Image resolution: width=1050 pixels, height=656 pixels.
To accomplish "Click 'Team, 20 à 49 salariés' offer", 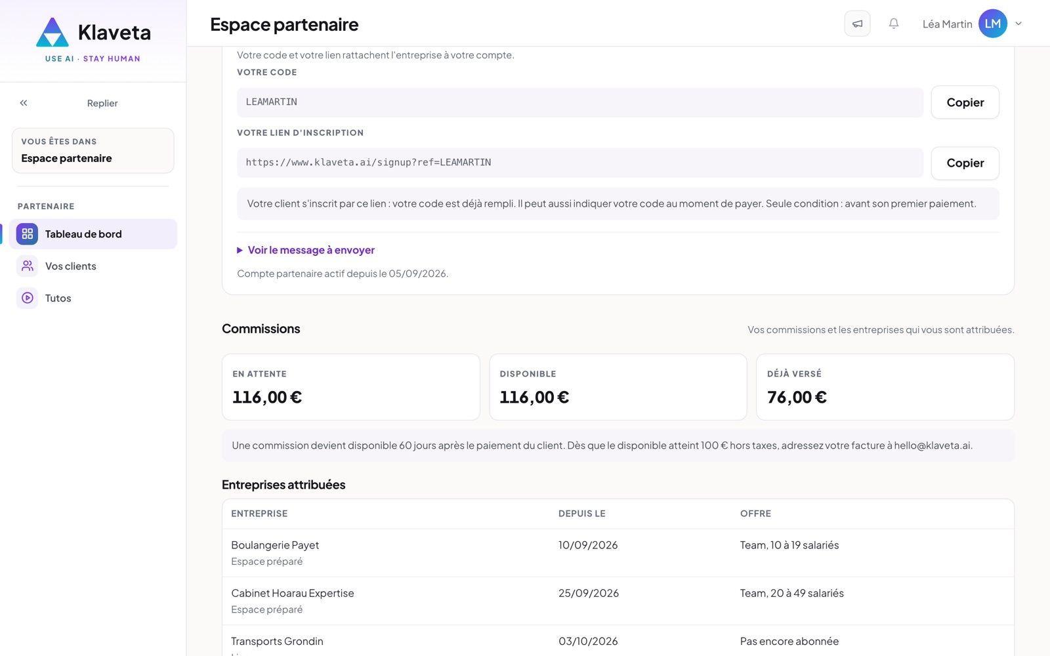I will pyautogui.click(x=792, y=593).
